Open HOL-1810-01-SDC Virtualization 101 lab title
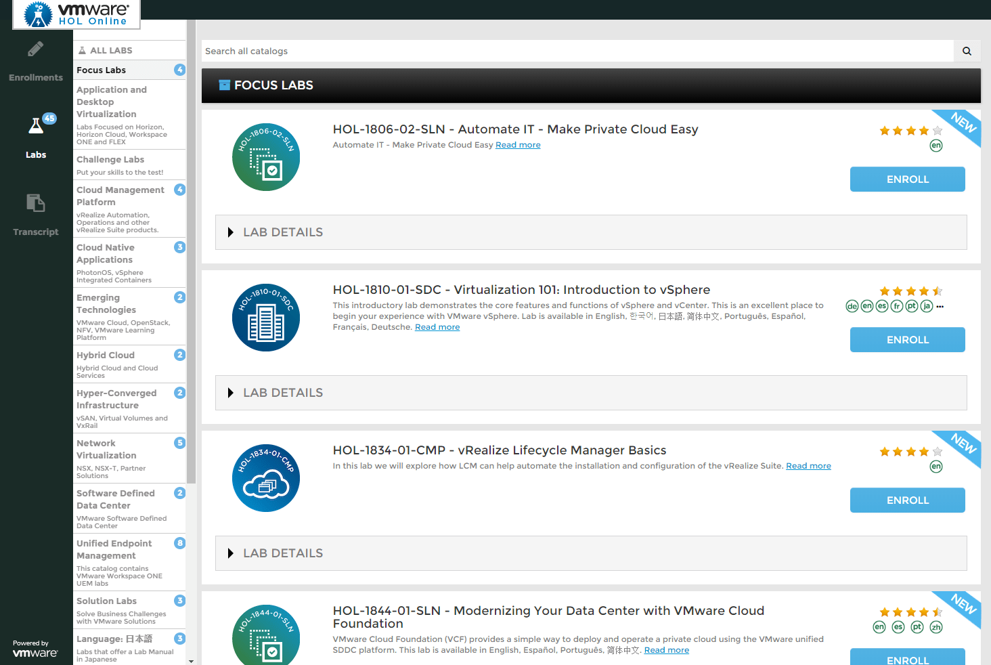Image resolution: width=991 pixels, height=665 pixels. [521, 290]
